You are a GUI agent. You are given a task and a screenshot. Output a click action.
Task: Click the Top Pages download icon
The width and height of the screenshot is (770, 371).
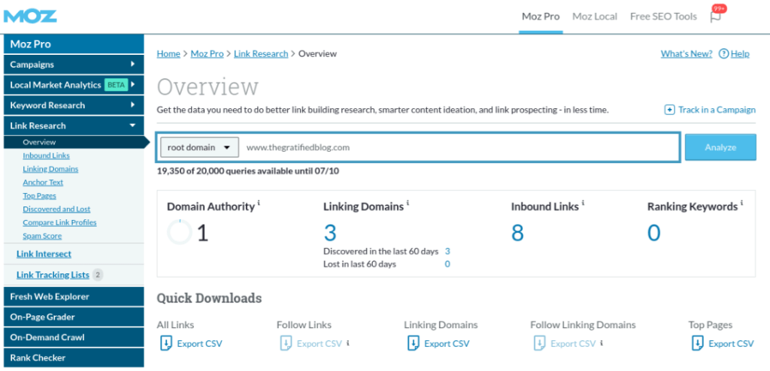pyautogui.click(x=697, y=343)
